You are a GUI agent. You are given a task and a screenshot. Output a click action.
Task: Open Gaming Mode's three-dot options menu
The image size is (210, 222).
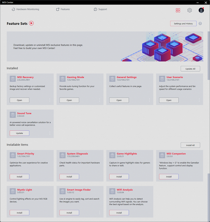(x=100, y=100)
